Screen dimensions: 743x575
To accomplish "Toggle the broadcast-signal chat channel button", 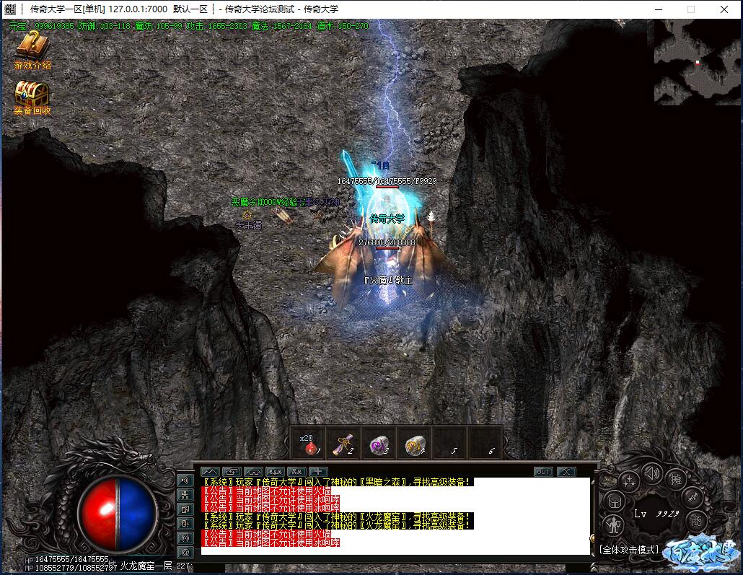I will [x=185, y=538].
